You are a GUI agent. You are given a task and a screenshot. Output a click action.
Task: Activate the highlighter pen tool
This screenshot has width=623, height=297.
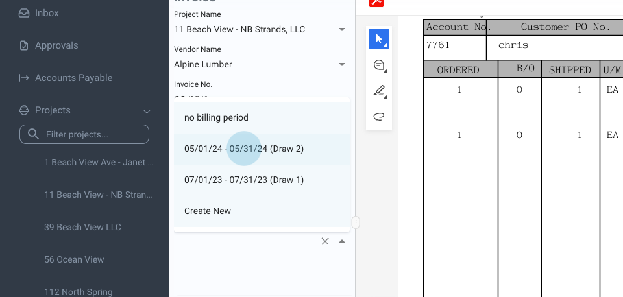click(x=379, y=91)
